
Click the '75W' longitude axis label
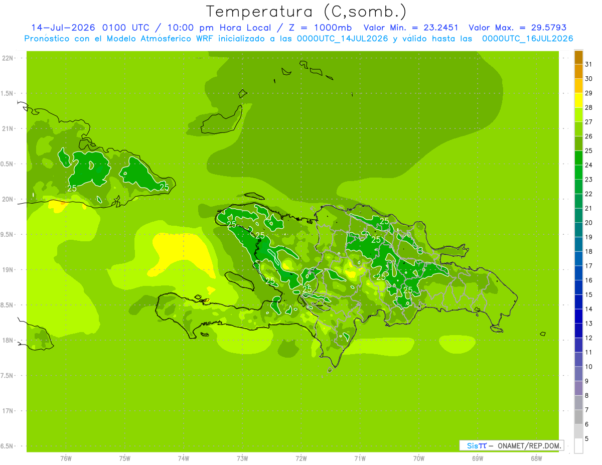click(124, 458)
